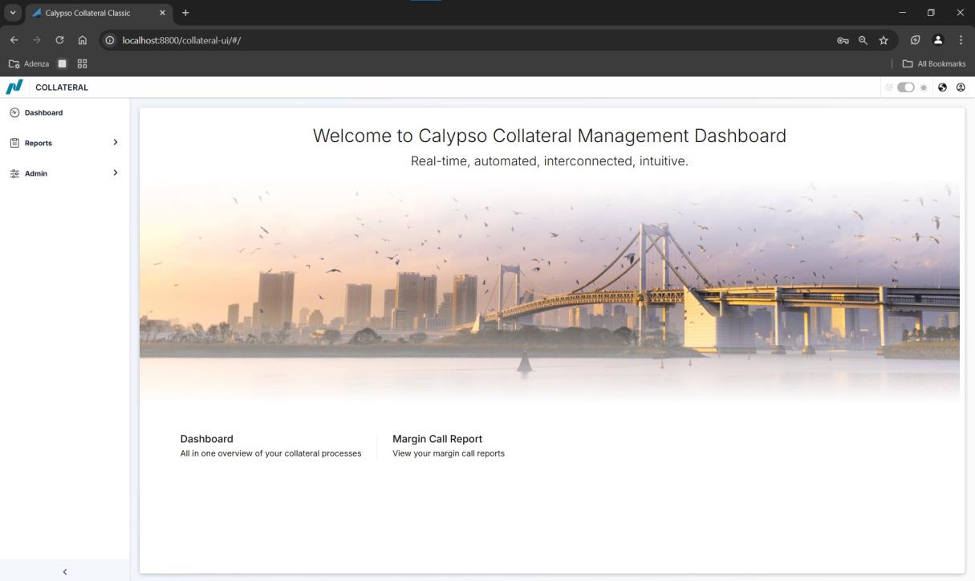
Task: Open the globe language icon in the app header
Action: coord(943,87)
